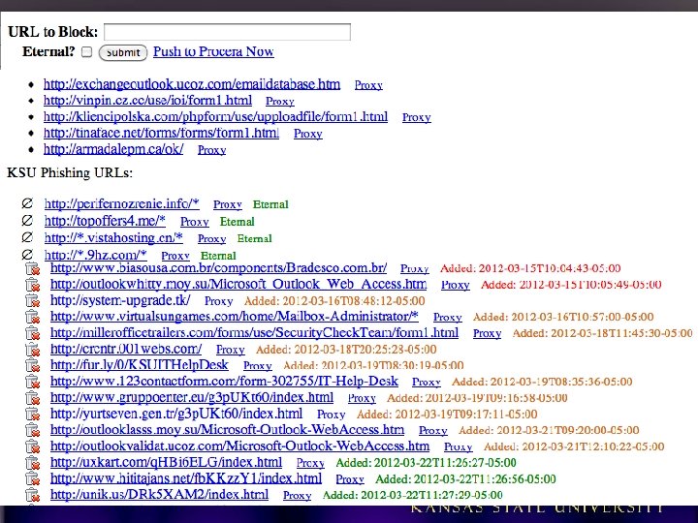The width and height of the screenshot is (698, 523).
Task: Click the delete icon for hititajans.net
Action: coord(33,479)
